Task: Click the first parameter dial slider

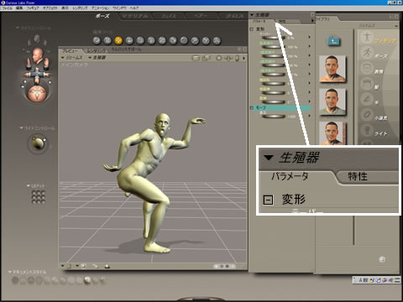Action: (x=273, y=38)
